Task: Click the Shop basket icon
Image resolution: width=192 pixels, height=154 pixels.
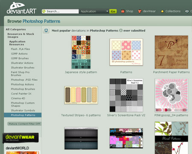Action: [122, 11]
